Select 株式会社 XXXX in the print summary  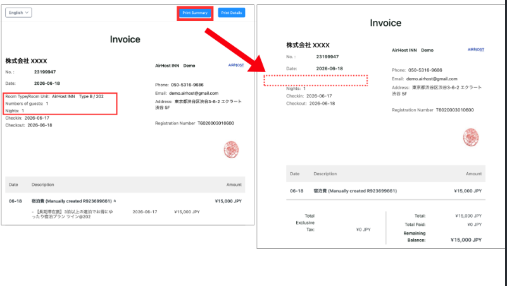308,46
